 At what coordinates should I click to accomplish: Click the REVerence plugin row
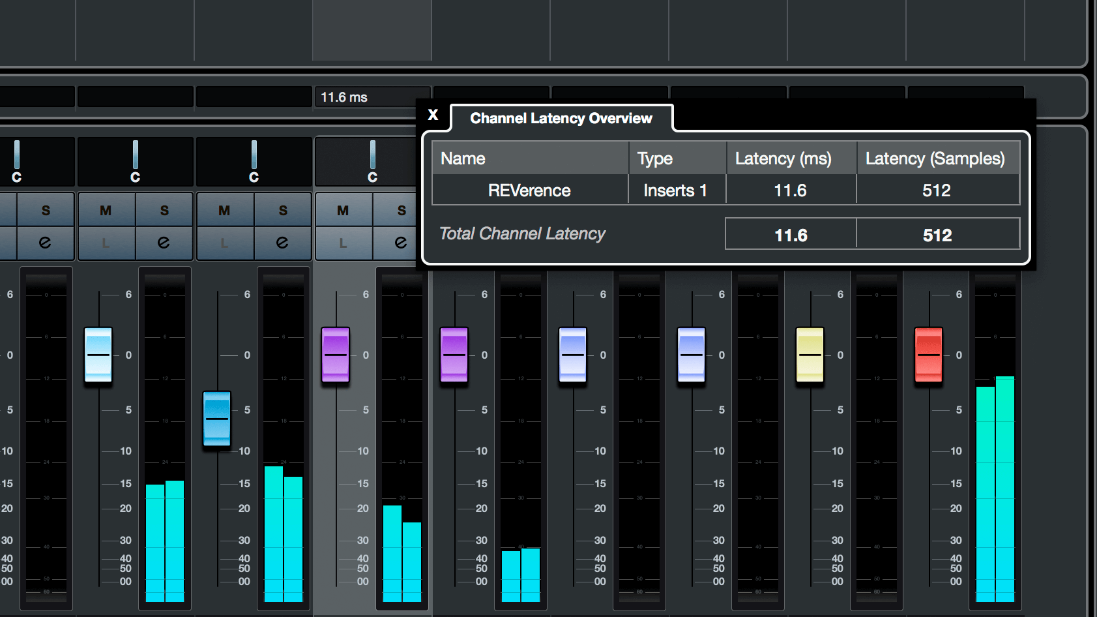pos(726,190)
